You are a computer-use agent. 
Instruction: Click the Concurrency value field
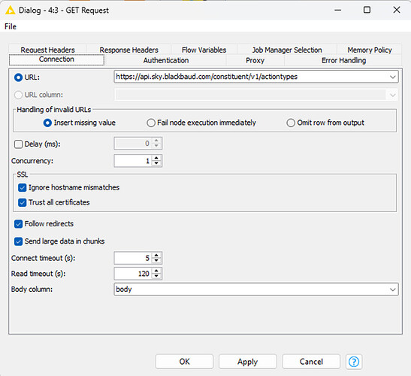pyautogui.click(x=133, y=161)
